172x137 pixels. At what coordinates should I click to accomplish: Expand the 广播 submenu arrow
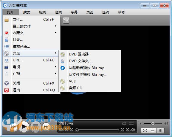[55, 73]
